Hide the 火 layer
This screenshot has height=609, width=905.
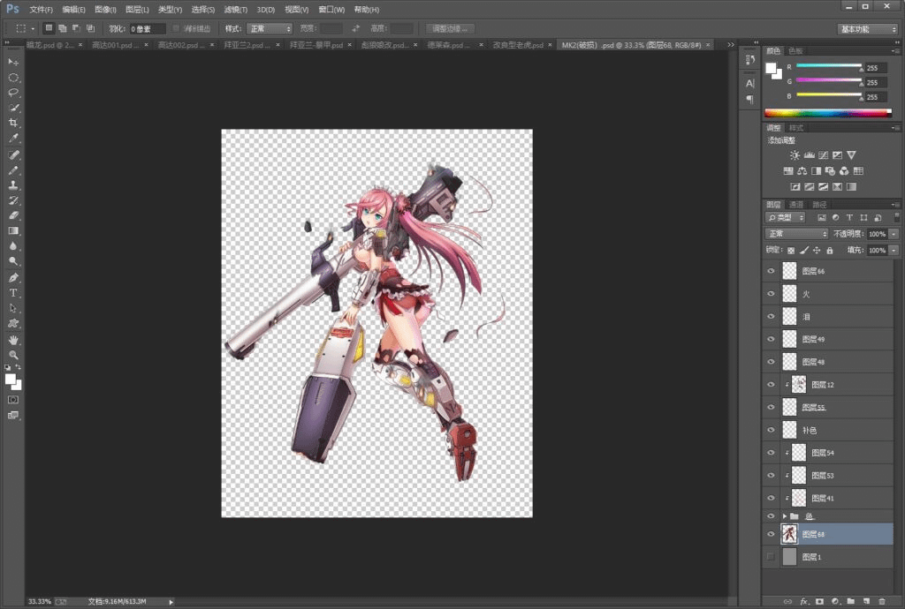[x=771, y=294]
